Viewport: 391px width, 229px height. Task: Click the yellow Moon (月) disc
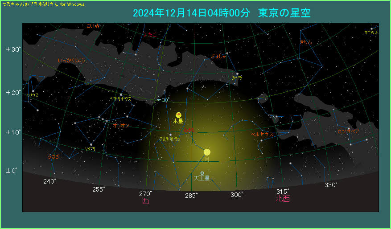tap(207, 152)
